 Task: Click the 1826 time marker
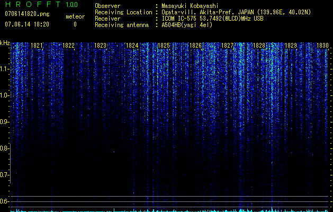[x=195, y=46]
